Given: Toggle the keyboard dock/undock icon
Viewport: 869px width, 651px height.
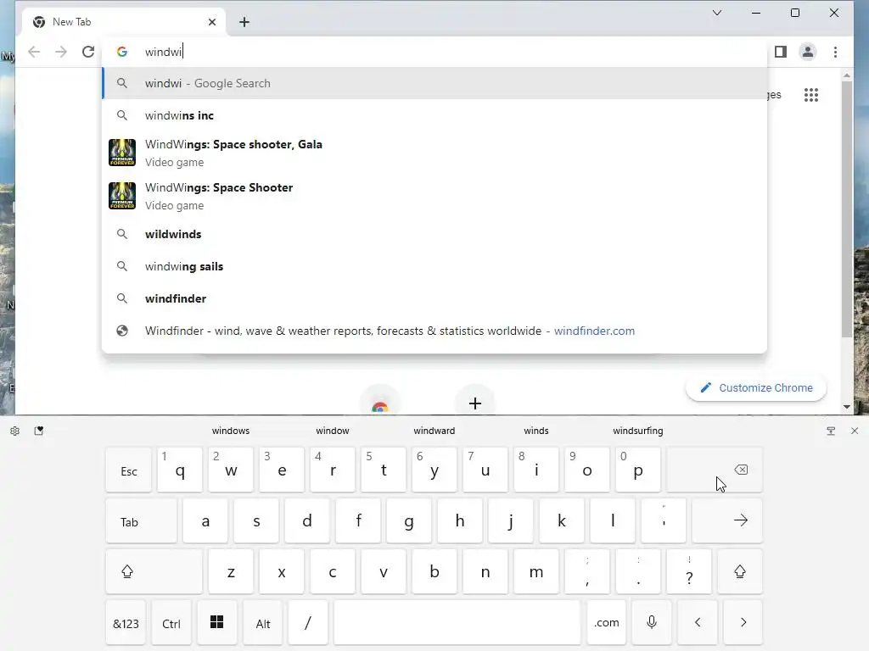Looking at the screenshot, I should pos(830,431).
